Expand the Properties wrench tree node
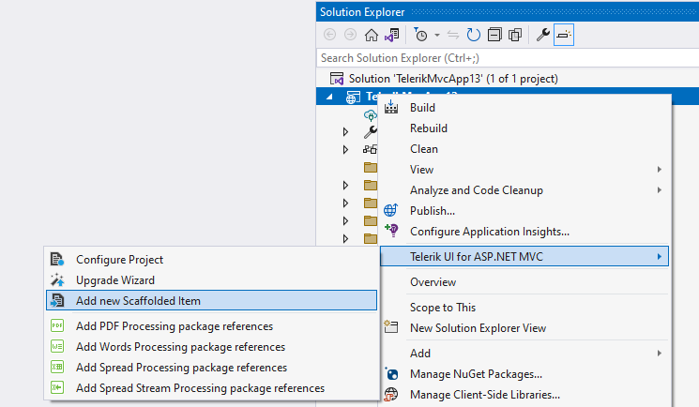699x407 pixels. [345, 131]
